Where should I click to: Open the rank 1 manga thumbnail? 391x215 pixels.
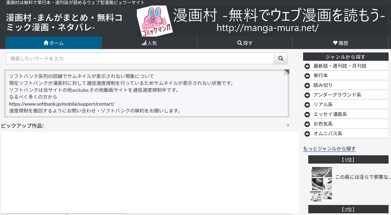coord(321,184)
